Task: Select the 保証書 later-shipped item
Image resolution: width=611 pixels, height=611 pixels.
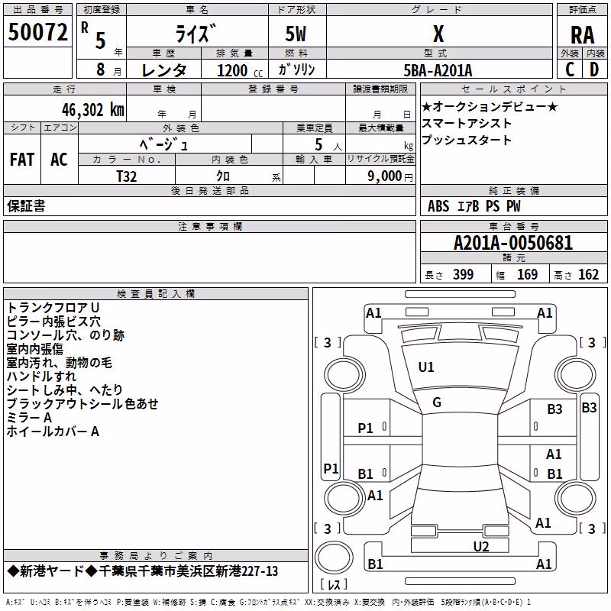Action: [x=26, y=206]
